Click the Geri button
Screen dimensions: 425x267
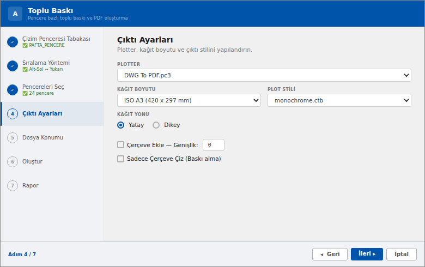(330, 254)
